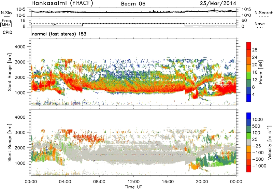Click the 04:00 time tick label
273x189 pixels.
pyautogui.click(x=65, y=182)
